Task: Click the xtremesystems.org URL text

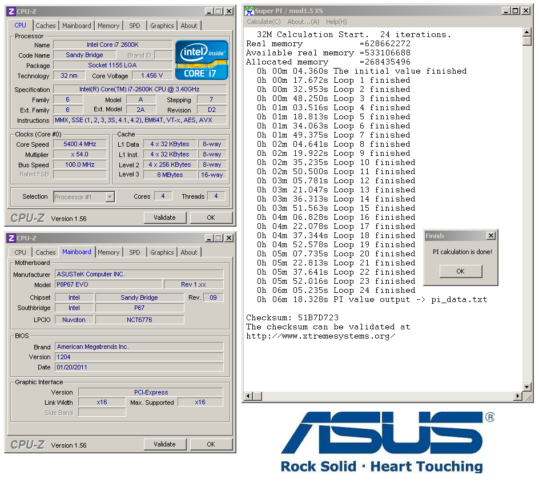Action: click(321, 336)
